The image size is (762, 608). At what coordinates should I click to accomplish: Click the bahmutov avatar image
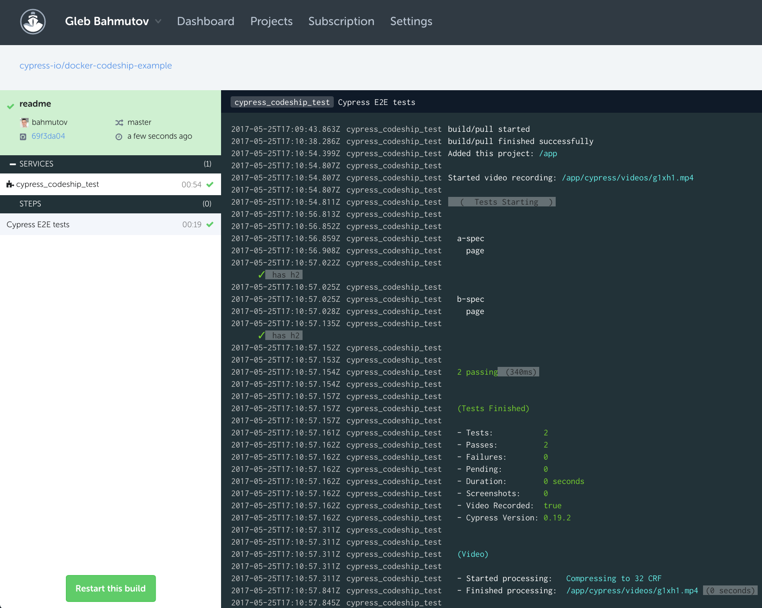point(24,122)
